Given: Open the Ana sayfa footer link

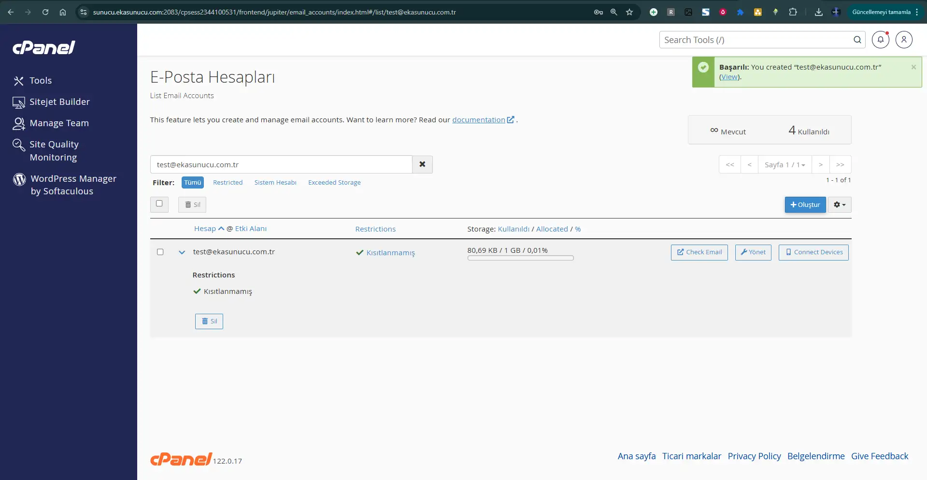Looking at the screenshot, I should [637, 456].
